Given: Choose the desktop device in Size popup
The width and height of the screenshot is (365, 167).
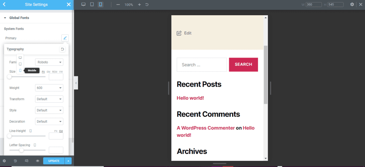Looking at the screenshot, I should [20, 58].
